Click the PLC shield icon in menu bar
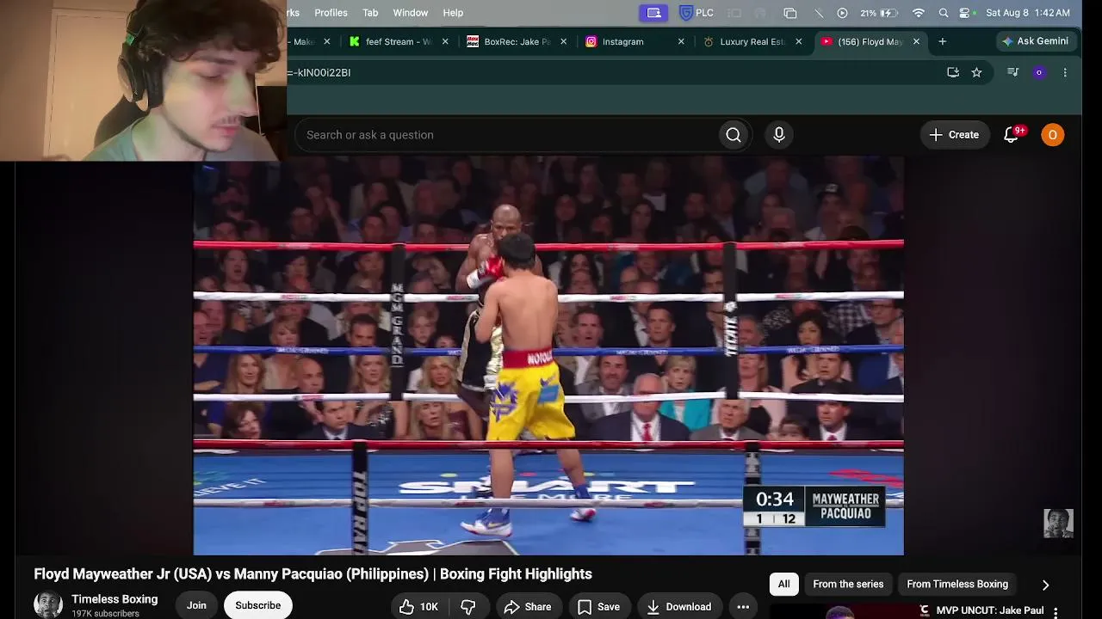1102x619 pixels. (x=686, y=13)
